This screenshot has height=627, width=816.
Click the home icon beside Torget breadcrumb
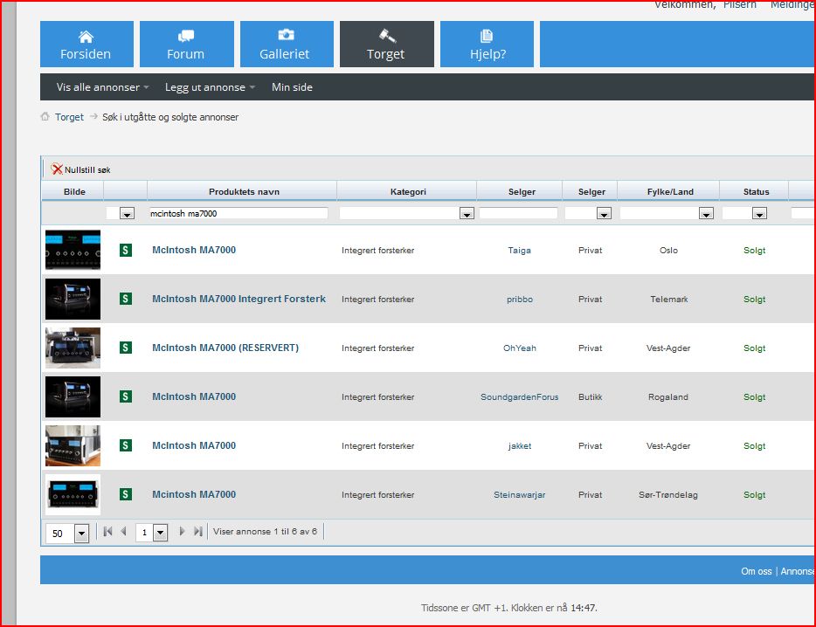tap(45, 117)
